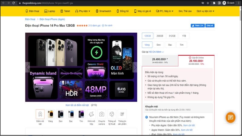
Task: Select the 29.490.000đ regular price tab
Action: click(x=160, y=61)
